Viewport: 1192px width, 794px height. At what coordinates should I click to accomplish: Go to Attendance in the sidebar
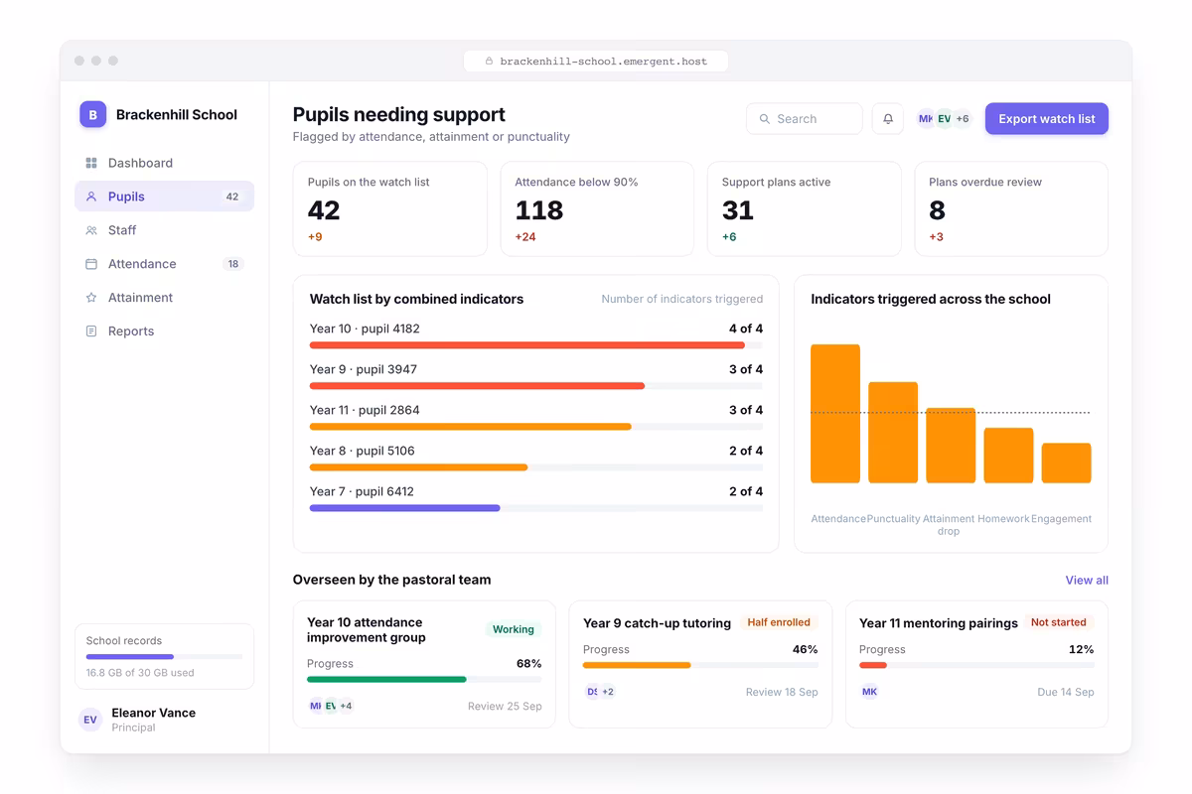tap(164, 264)
